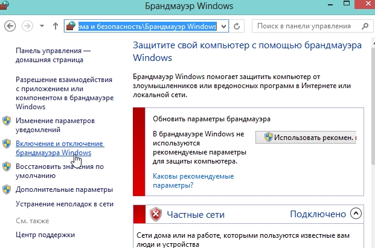Click the Подключено status text
The image size is (375, 248).
318,214
